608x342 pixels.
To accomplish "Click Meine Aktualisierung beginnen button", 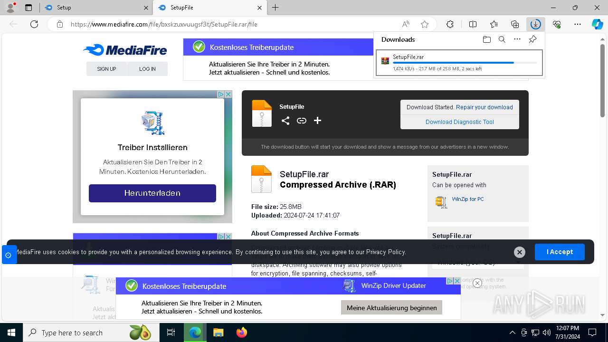I will [392, 308].
